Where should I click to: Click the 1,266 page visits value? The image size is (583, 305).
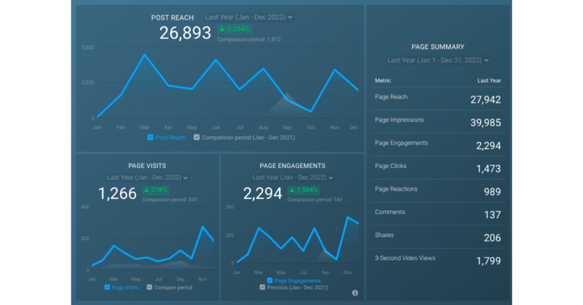point(117,193)
